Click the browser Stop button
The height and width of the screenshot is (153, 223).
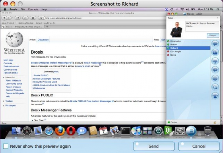point(25,18)
